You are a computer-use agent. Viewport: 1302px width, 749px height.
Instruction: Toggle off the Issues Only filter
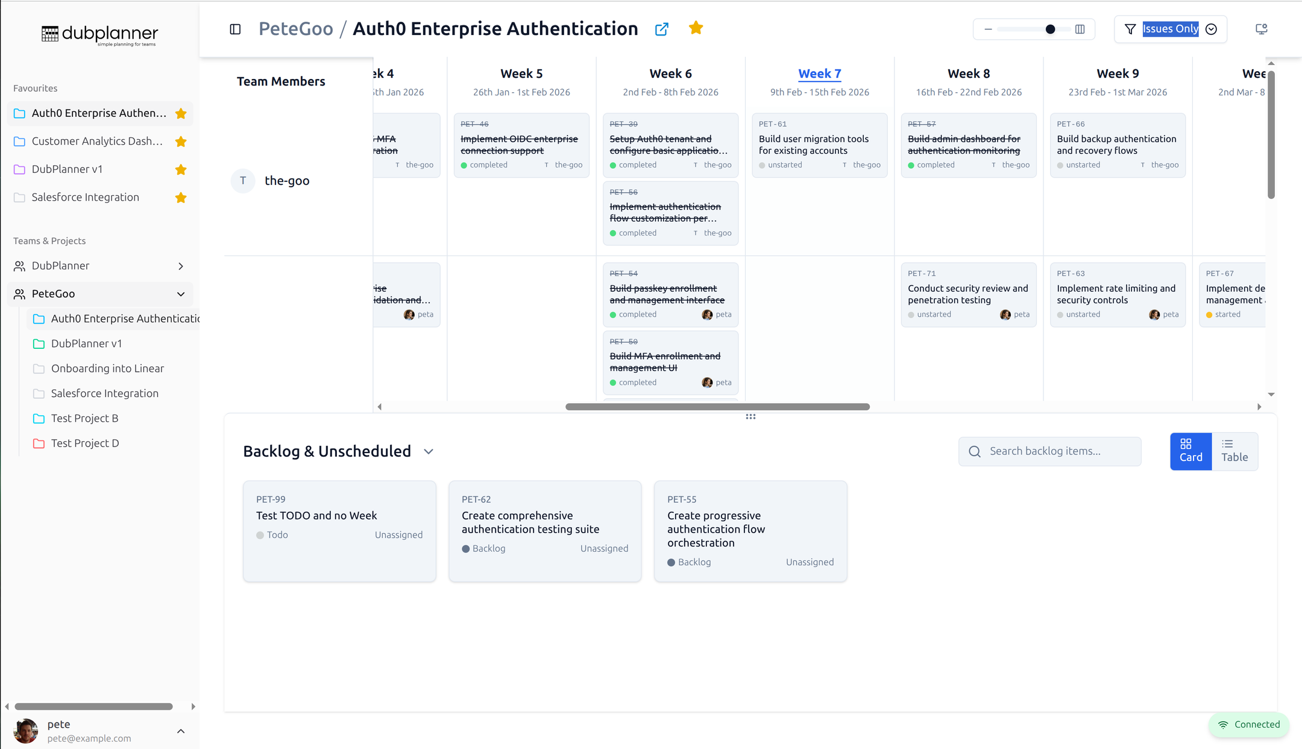(1171, 28)
